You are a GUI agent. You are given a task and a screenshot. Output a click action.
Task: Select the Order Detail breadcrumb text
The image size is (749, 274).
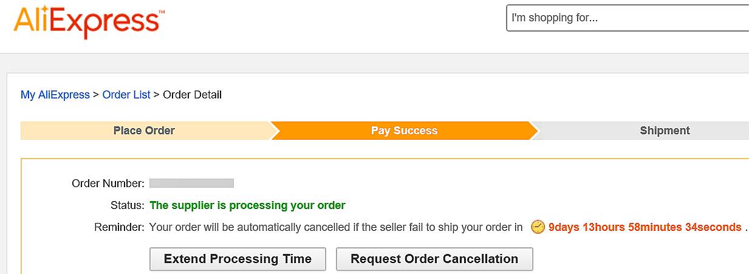click(193, 95)
